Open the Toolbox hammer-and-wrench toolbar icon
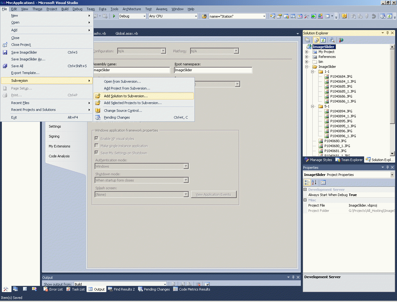Image resolution: width=397 pixels, height=302 pixels. pyautogui.click(x=307, y=16)
